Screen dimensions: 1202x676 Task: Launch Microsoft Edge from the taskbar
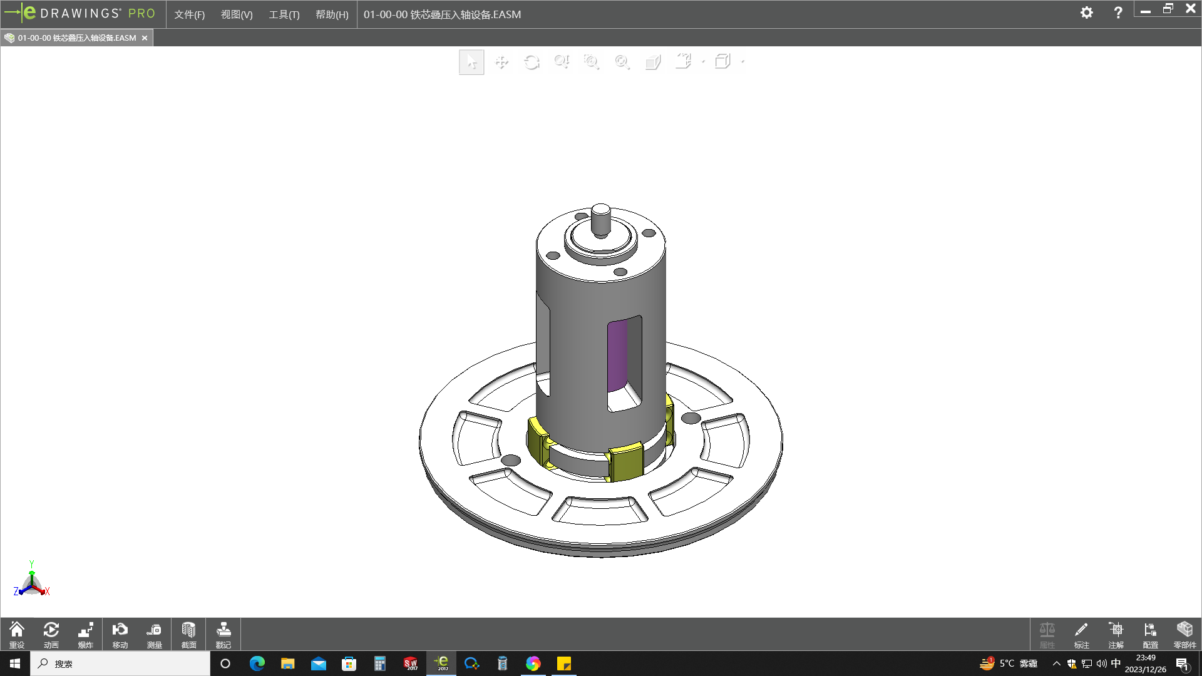tap(257, 663)
